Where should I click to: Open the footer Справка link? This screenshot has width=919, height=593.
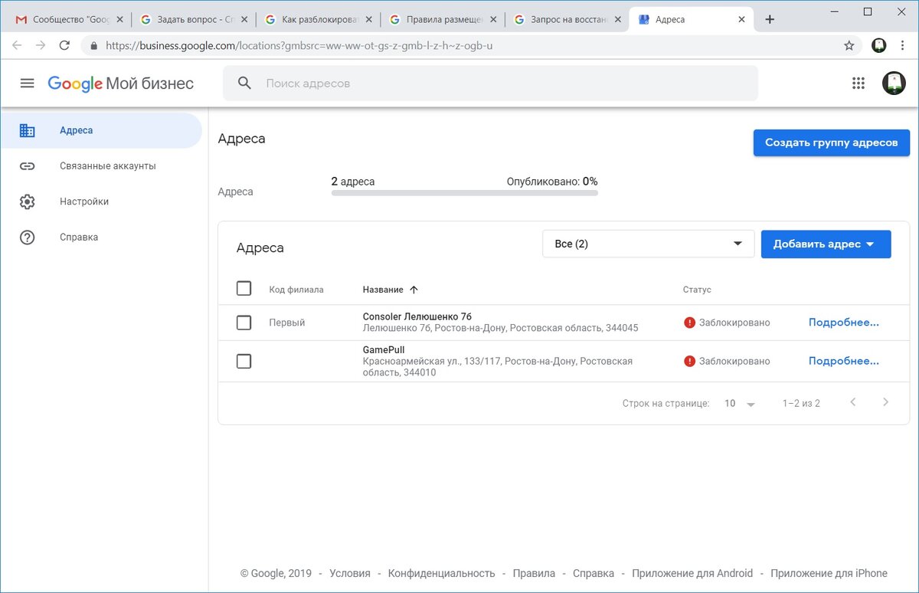594,573
